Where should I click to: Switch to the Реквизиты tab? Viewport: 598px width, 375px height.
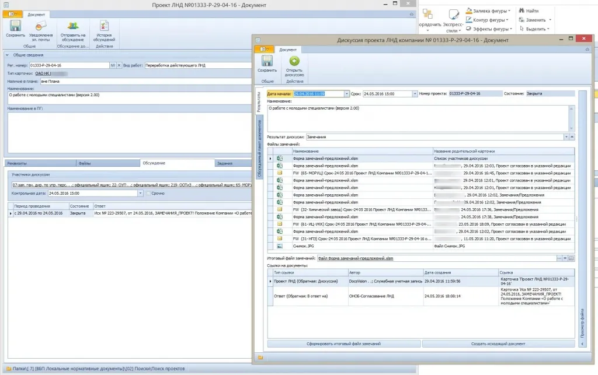(17, 163)
